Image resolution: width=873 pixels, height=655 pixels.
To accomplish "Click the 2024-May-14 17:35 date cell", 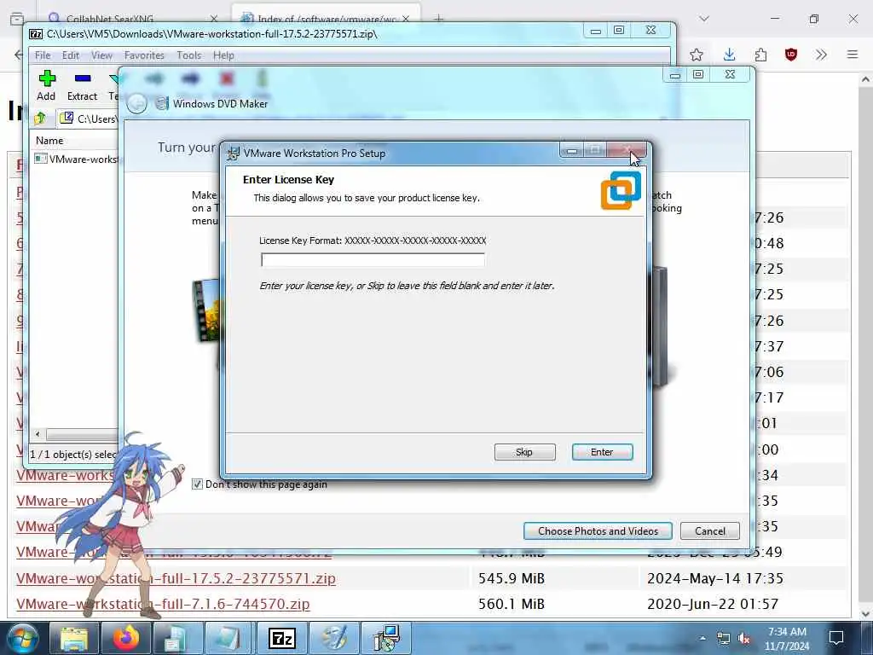I will pos(715,578).
